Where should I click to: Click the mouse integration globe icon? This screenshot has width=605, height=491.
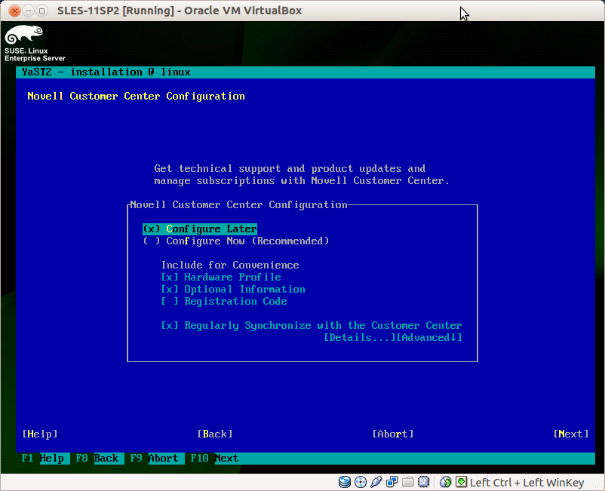(446, 482)
